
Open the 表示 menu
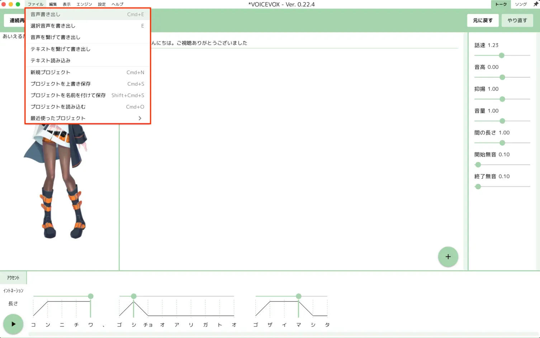(x=67, y=4)
